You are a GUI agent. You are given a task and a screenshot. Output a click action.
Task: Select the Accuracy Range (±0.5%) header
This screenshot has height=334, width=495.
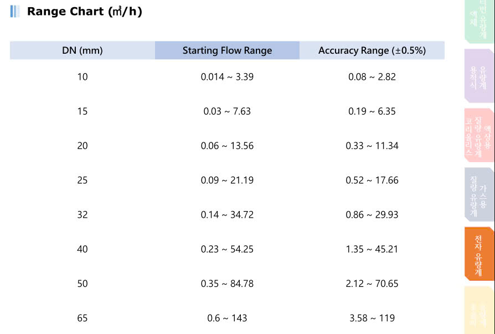click(372, 50)
